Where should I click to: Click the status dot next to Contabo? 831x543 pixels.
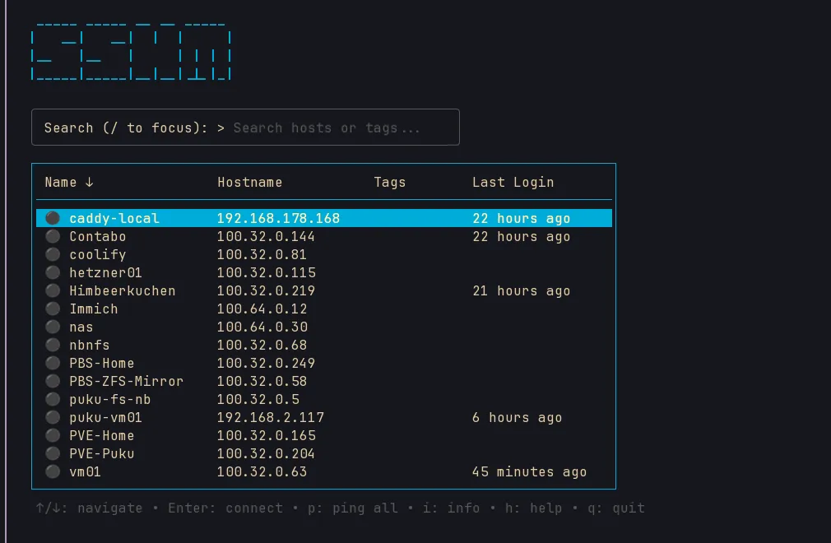pos(53,236)
